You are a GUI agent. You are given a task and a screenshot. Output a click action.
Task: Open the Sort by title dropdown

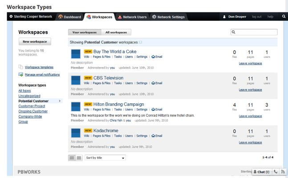[105, 158]
